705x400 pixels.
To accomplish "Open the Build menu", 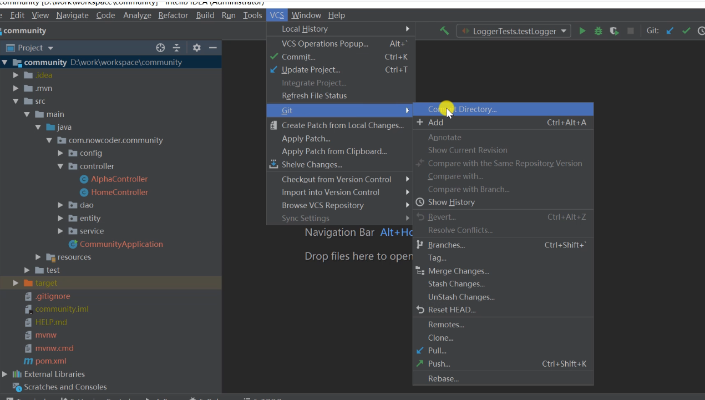I will coord(205,15).
